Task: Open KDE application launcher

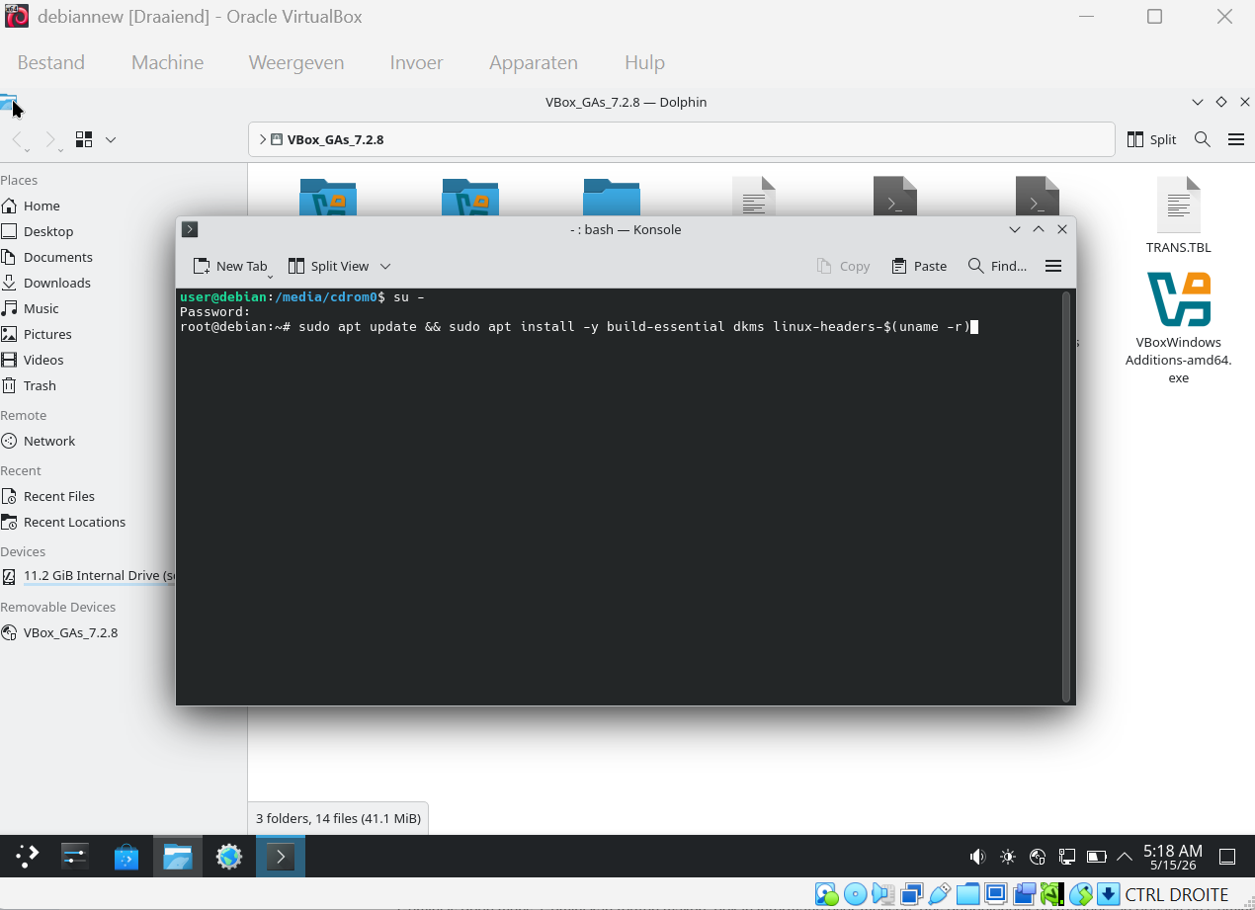Action: pyautogui.click(x=27, y=856)
